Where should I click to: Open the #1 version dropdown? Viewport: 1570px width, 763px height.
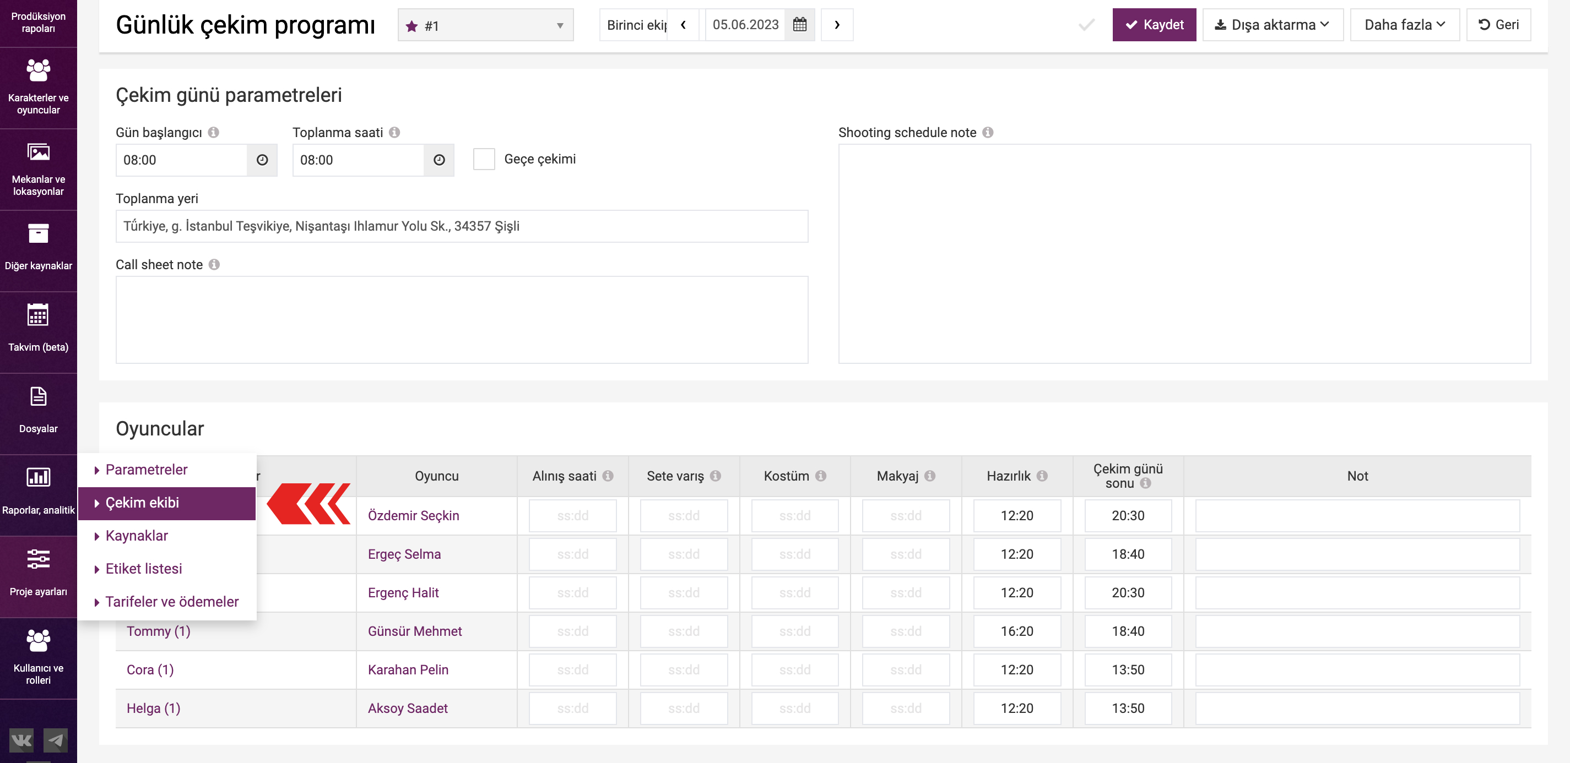click(x=485, y=25)
